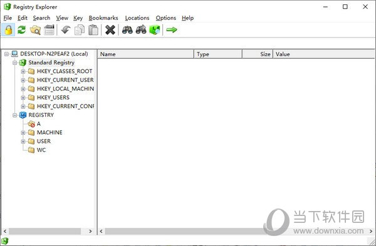Click the paste clipboard toolbar icon

[x=93, y=30]
